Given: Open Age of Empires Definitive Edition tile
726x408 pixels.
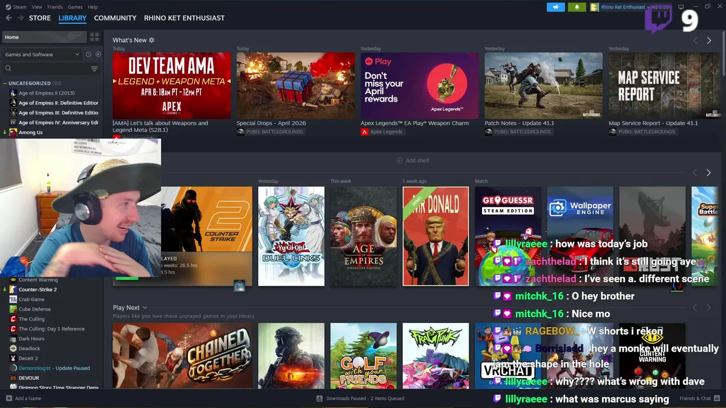Looking at the screenshot, I should pyautogui.click(x=364, y=236).
